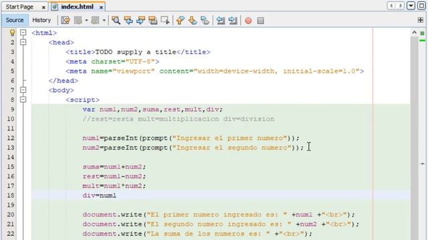
Task: Click Find Previous Occurrence icon
Action: pos(128,21)
